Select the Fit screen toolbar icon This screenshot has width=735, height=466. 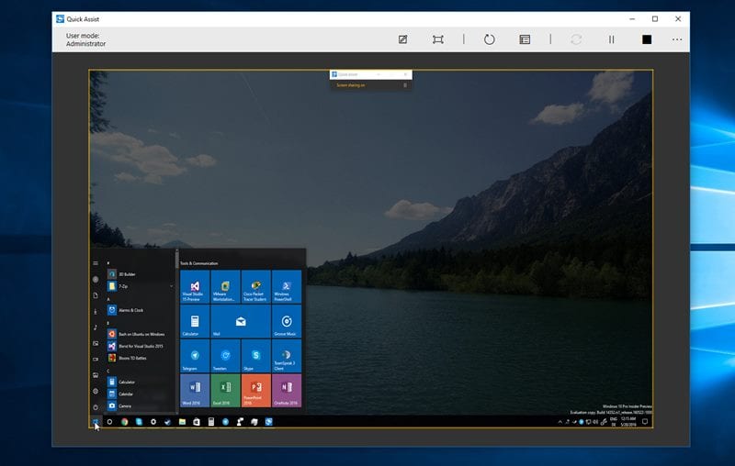tap(438, 39)
